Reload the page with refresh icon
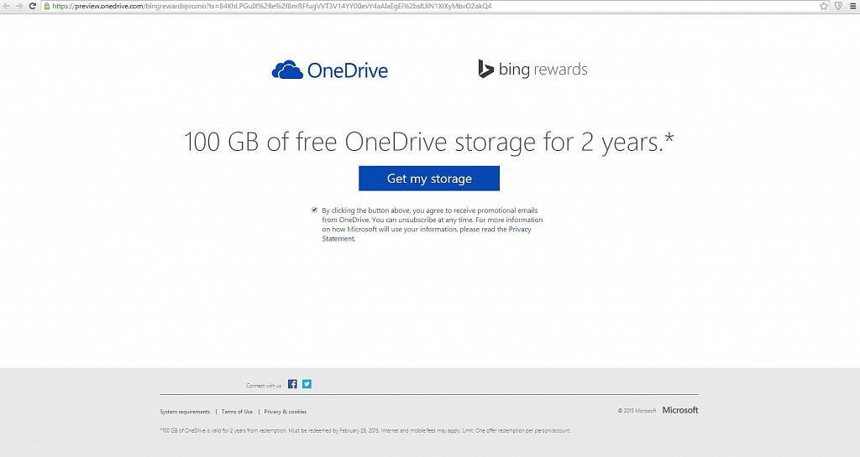This screenshot has height=457, width=860. coord(33,6)
